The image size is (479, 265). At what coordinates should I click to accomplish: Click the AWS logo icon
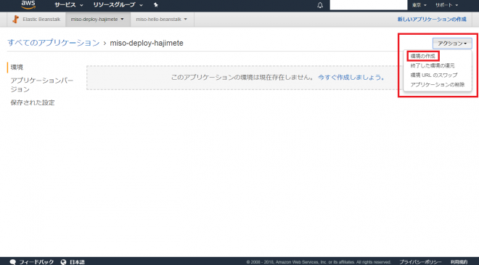pos(28,4)
